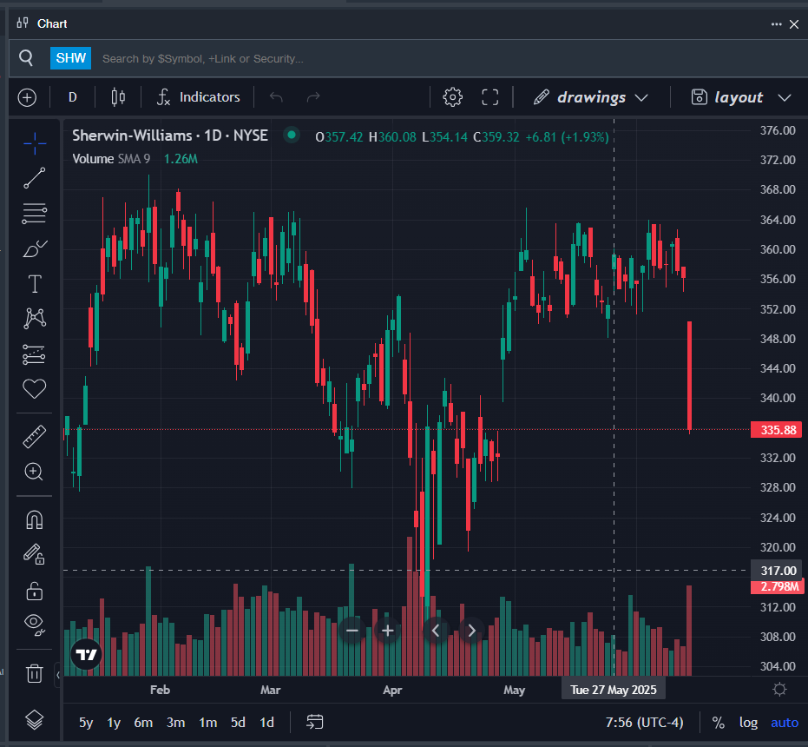Select the brush drawing tool
Screen dimensions: 808x747
pos(35,248)
